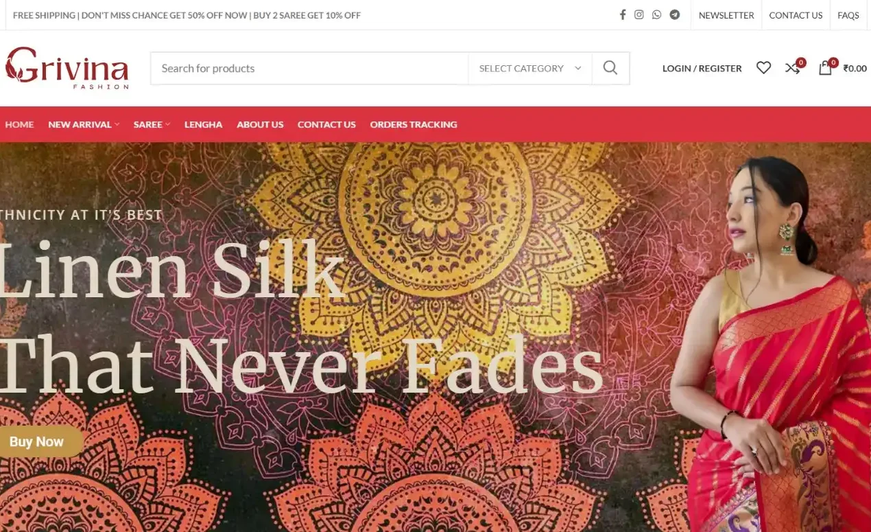Open the WhatsApp social icon
871x532 pixels.
[x=657, y=14]
